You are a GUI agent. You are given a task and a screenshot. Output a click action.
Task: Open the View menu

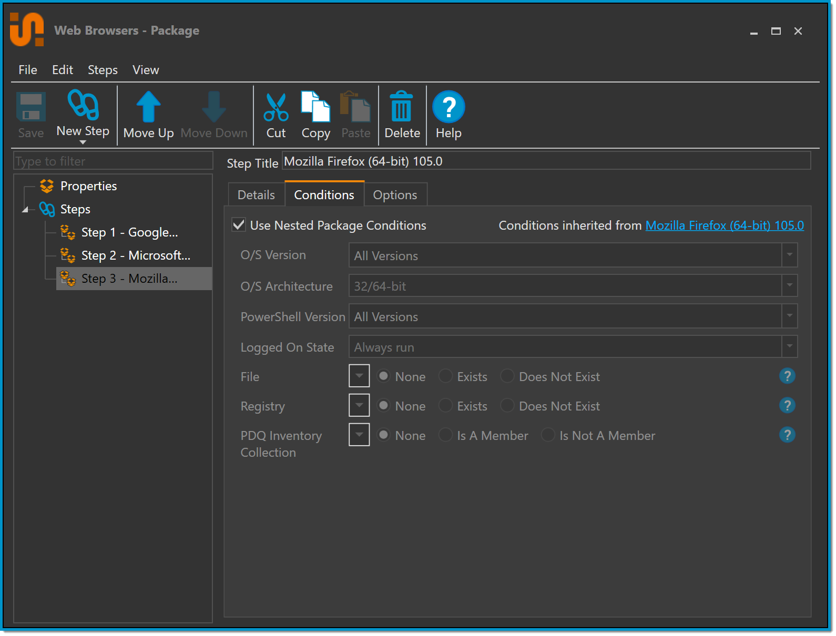coord(146,70)
